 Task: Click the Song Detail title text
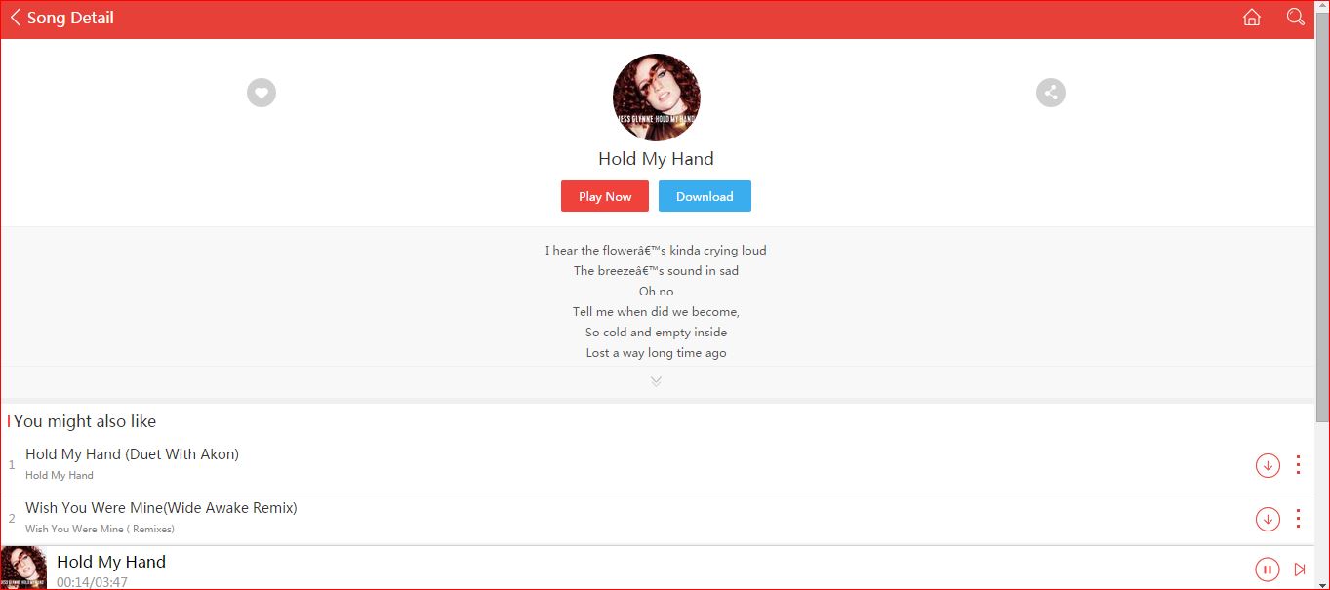pyautogui.click(x=70, y=18)
